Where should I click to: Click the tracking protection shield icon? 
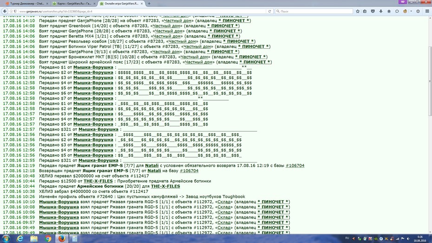tap(15, 11)
